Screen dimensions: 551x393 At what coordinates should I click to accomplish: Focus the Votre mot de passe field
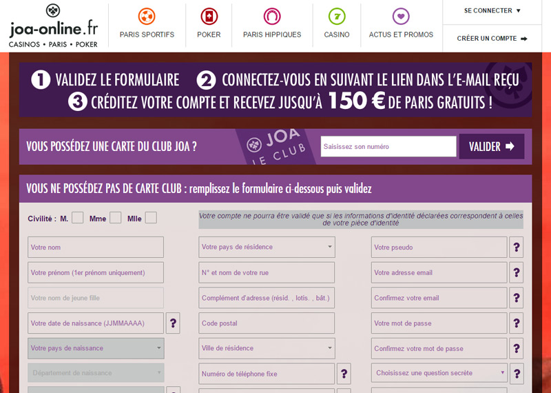439,323
